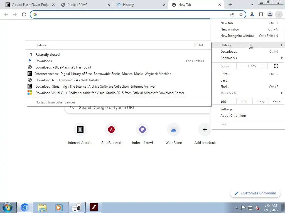Click the Chromium taskbar icon
This screenshot has width=285, height=213.
[25, 207]
